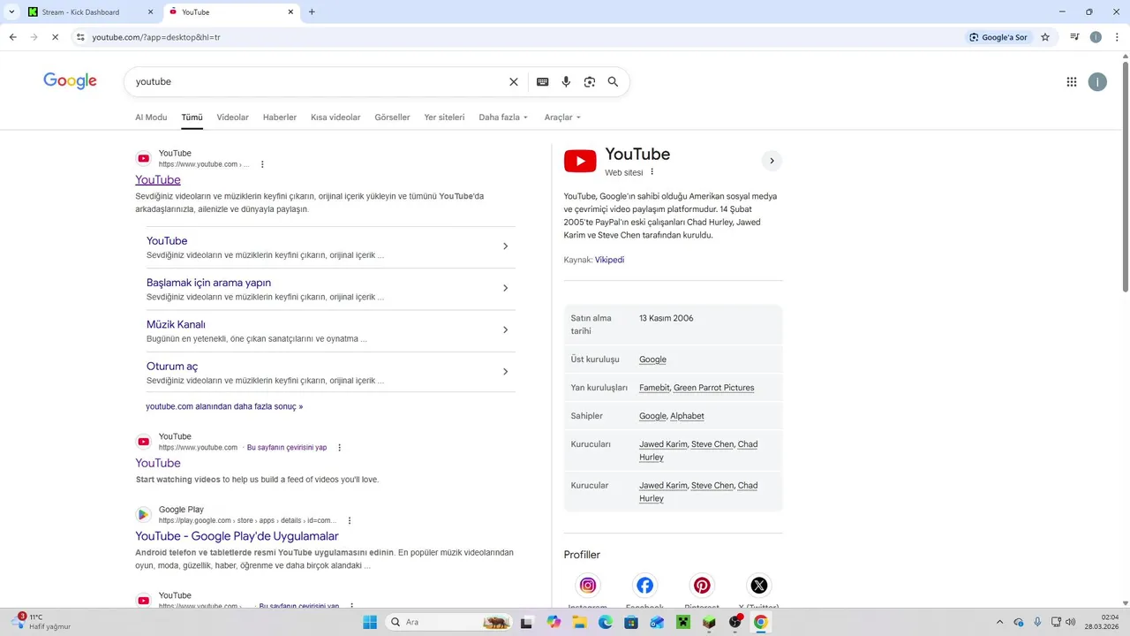Viewport: 1130px width, 636px height.
Task: Open a new browser tab
Action: (312, 11)
